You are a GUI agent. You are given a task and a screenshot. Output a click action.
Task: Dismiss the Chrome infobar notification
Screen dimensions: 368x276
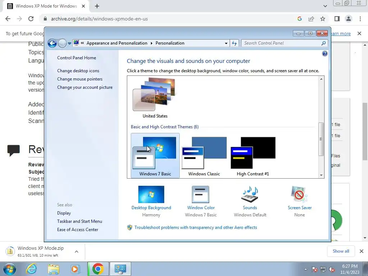(359, 33)
